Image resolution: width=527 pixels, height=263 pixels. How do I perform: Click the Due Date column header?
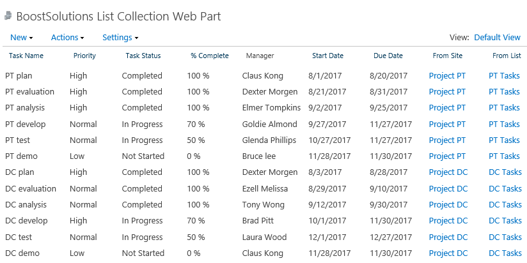(388, 56)
